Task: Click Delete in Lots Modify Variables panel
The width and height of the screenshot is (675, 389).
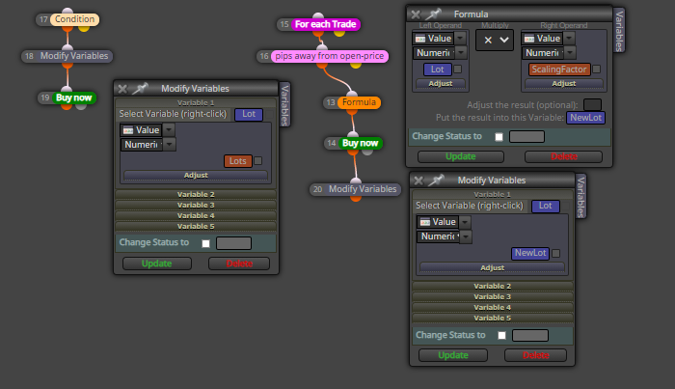Action: [x=239, y=264]
